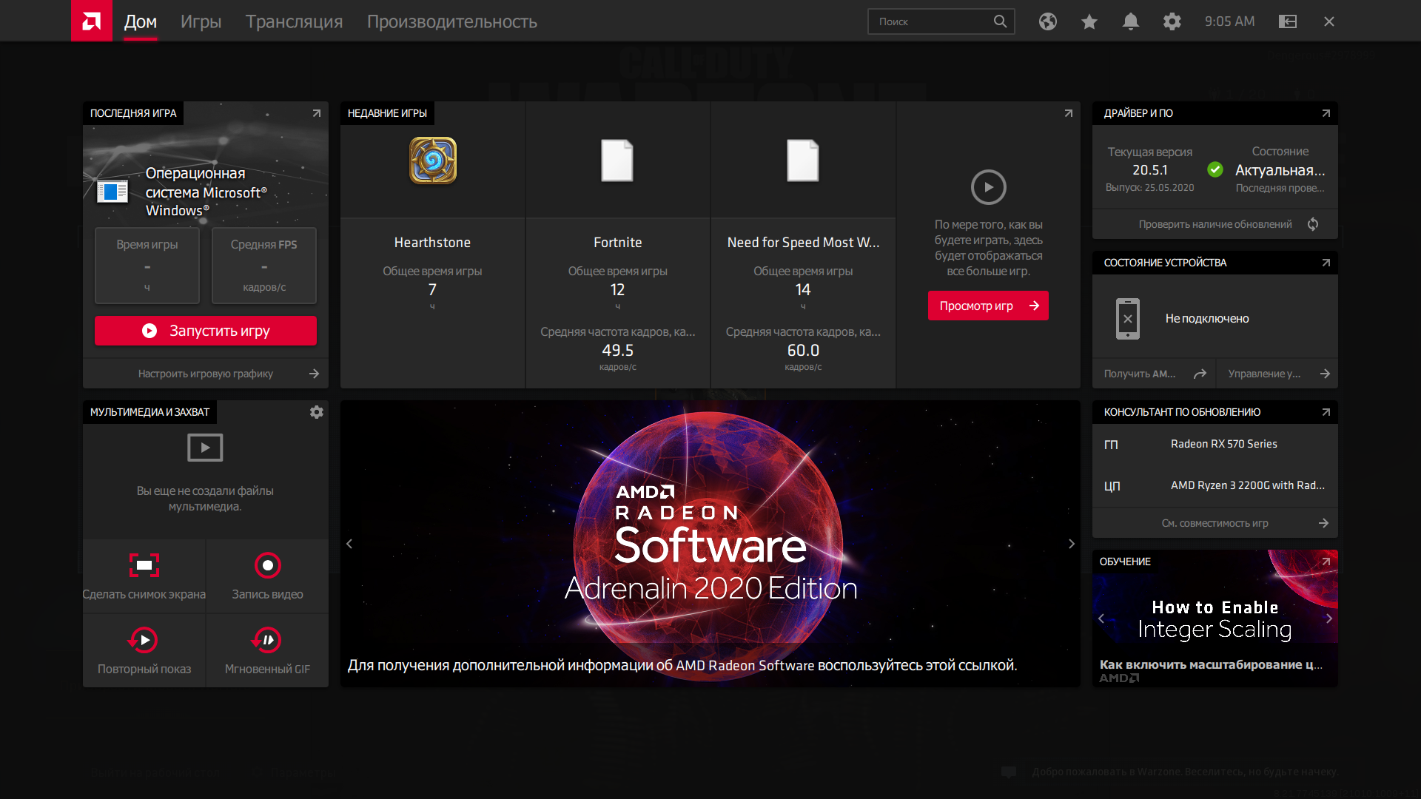Image resolution: width=1421 pixels, height=799 pixels.
Task: Click the Radeon RX 570 Series entry
Action: pyautogui.click(x=1223, y=444)
